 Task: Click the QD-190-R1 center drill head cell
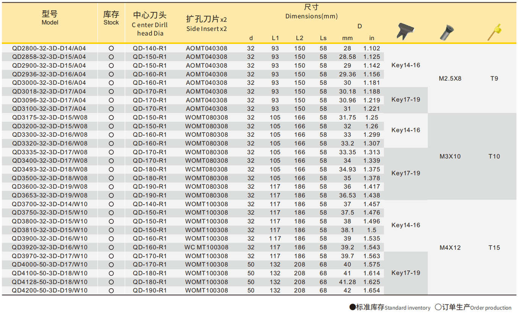tap(149, 187)
